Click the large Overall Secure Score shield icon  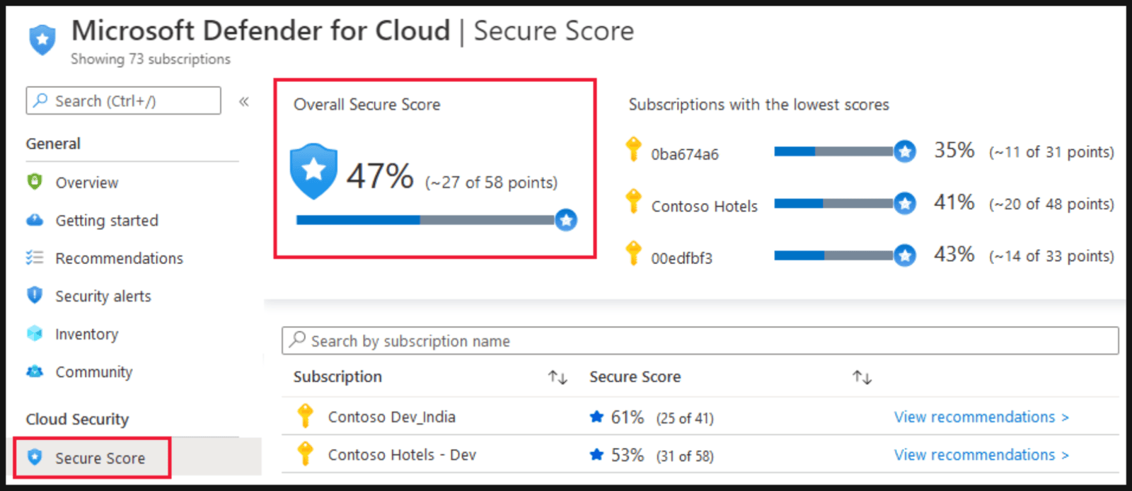pyautogui.click(x=313, y=171)
